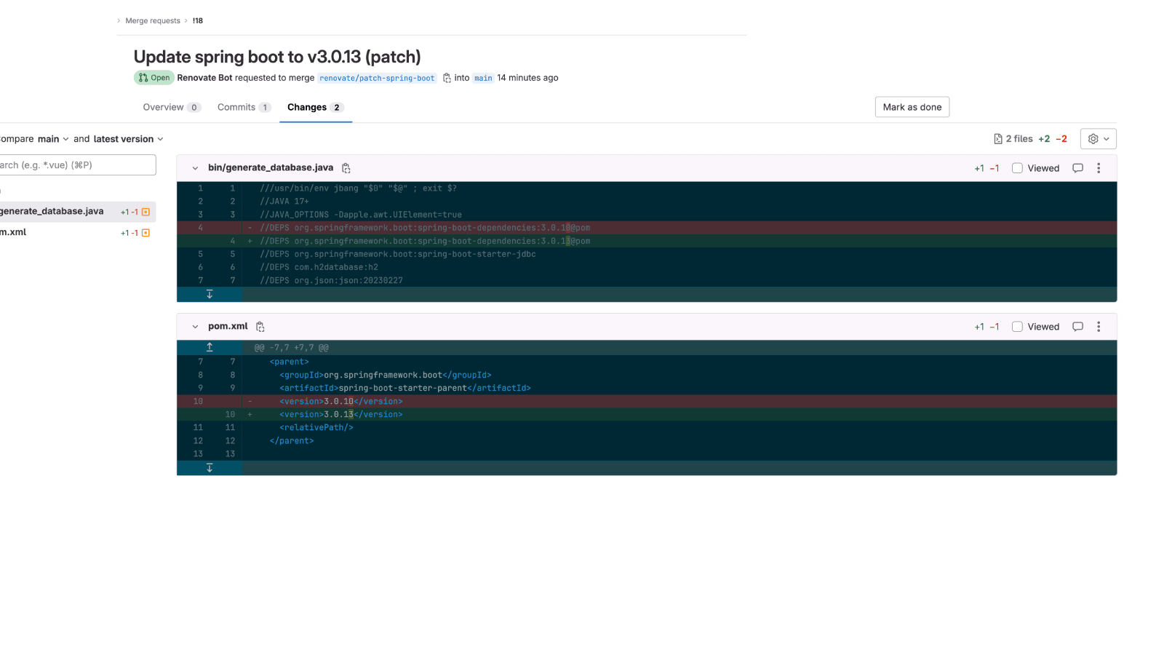The height and width of the screenshot is (655, 1164).
Task: Switch to the Commits tab
Action: click(244, 107)
